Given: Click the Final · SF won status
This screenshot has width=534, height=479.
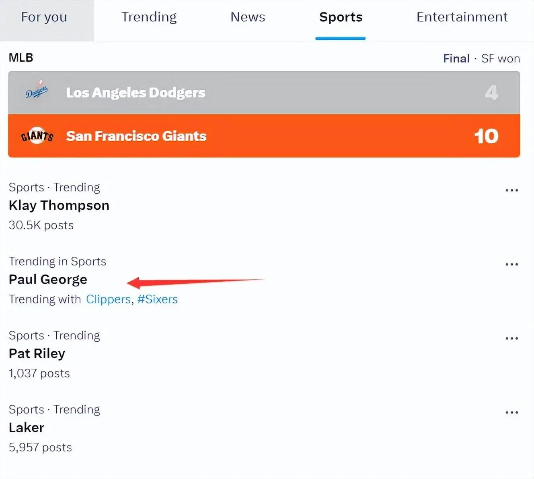Looking at the screenshot, I should coord(481,59).
